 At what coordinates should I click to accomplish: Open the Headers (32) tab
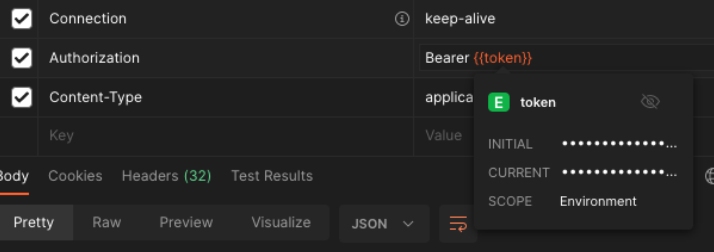click(x=166, y=176)
